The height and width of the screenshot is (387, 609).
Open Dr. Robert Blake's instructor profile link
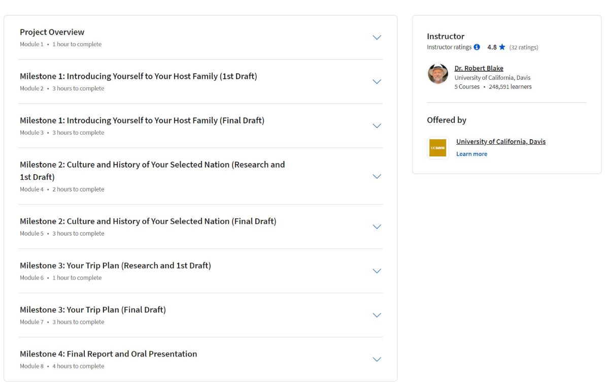click(479, 68)
